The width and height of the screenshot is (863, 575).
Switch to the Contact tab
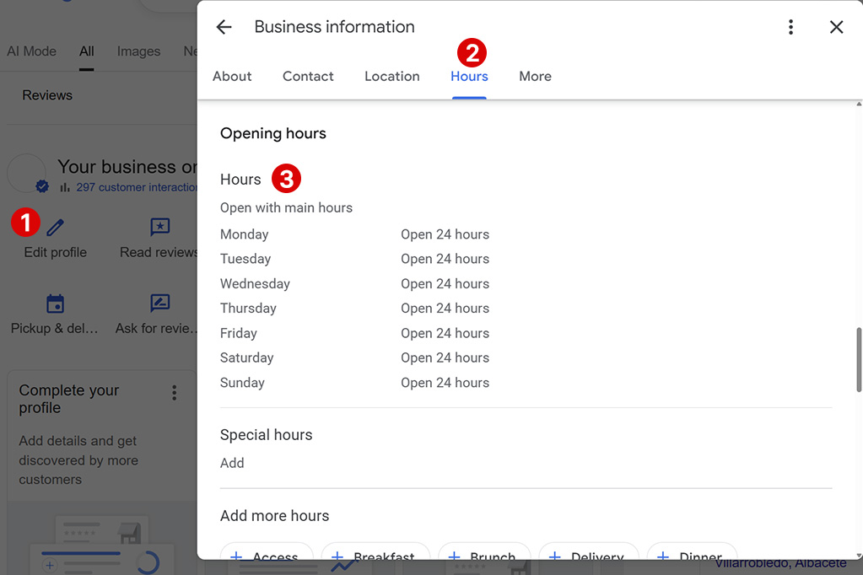pos(308,77)
